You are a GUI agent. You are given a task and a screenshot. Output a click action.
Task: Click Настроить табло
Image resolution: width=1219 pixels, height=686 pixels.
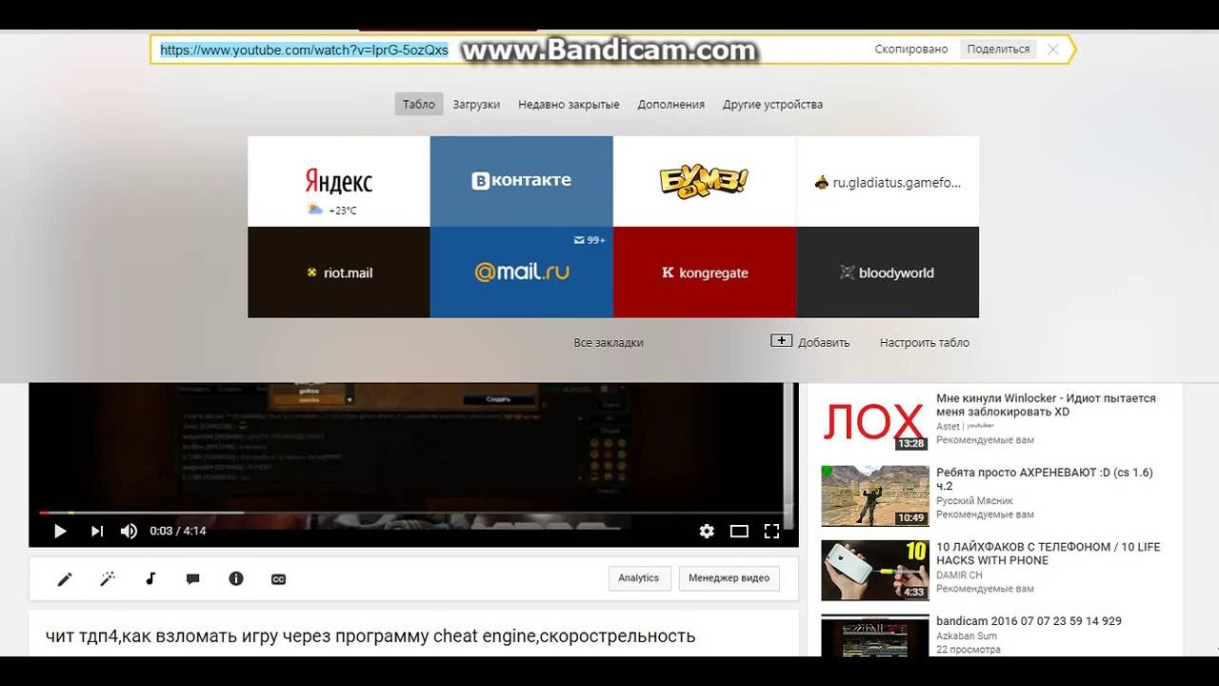(925, 342)
